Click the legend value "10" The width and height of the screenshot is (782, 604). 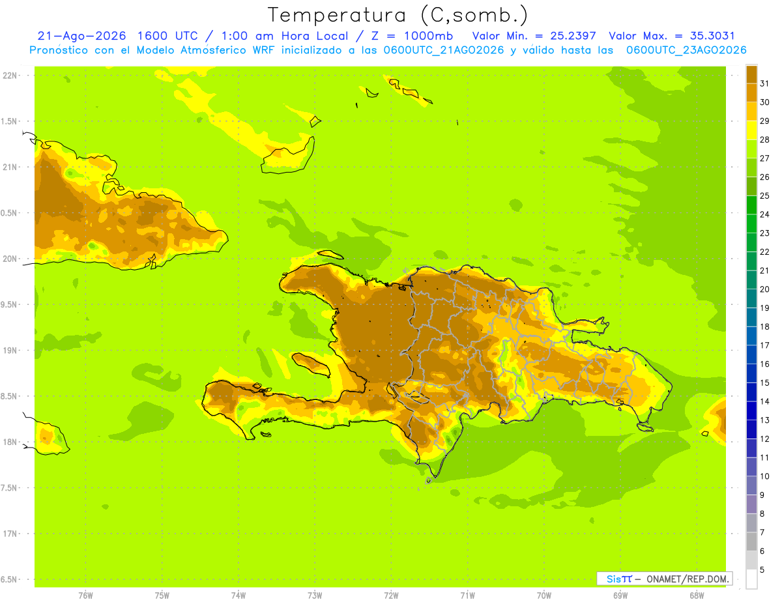pos(765,476)
